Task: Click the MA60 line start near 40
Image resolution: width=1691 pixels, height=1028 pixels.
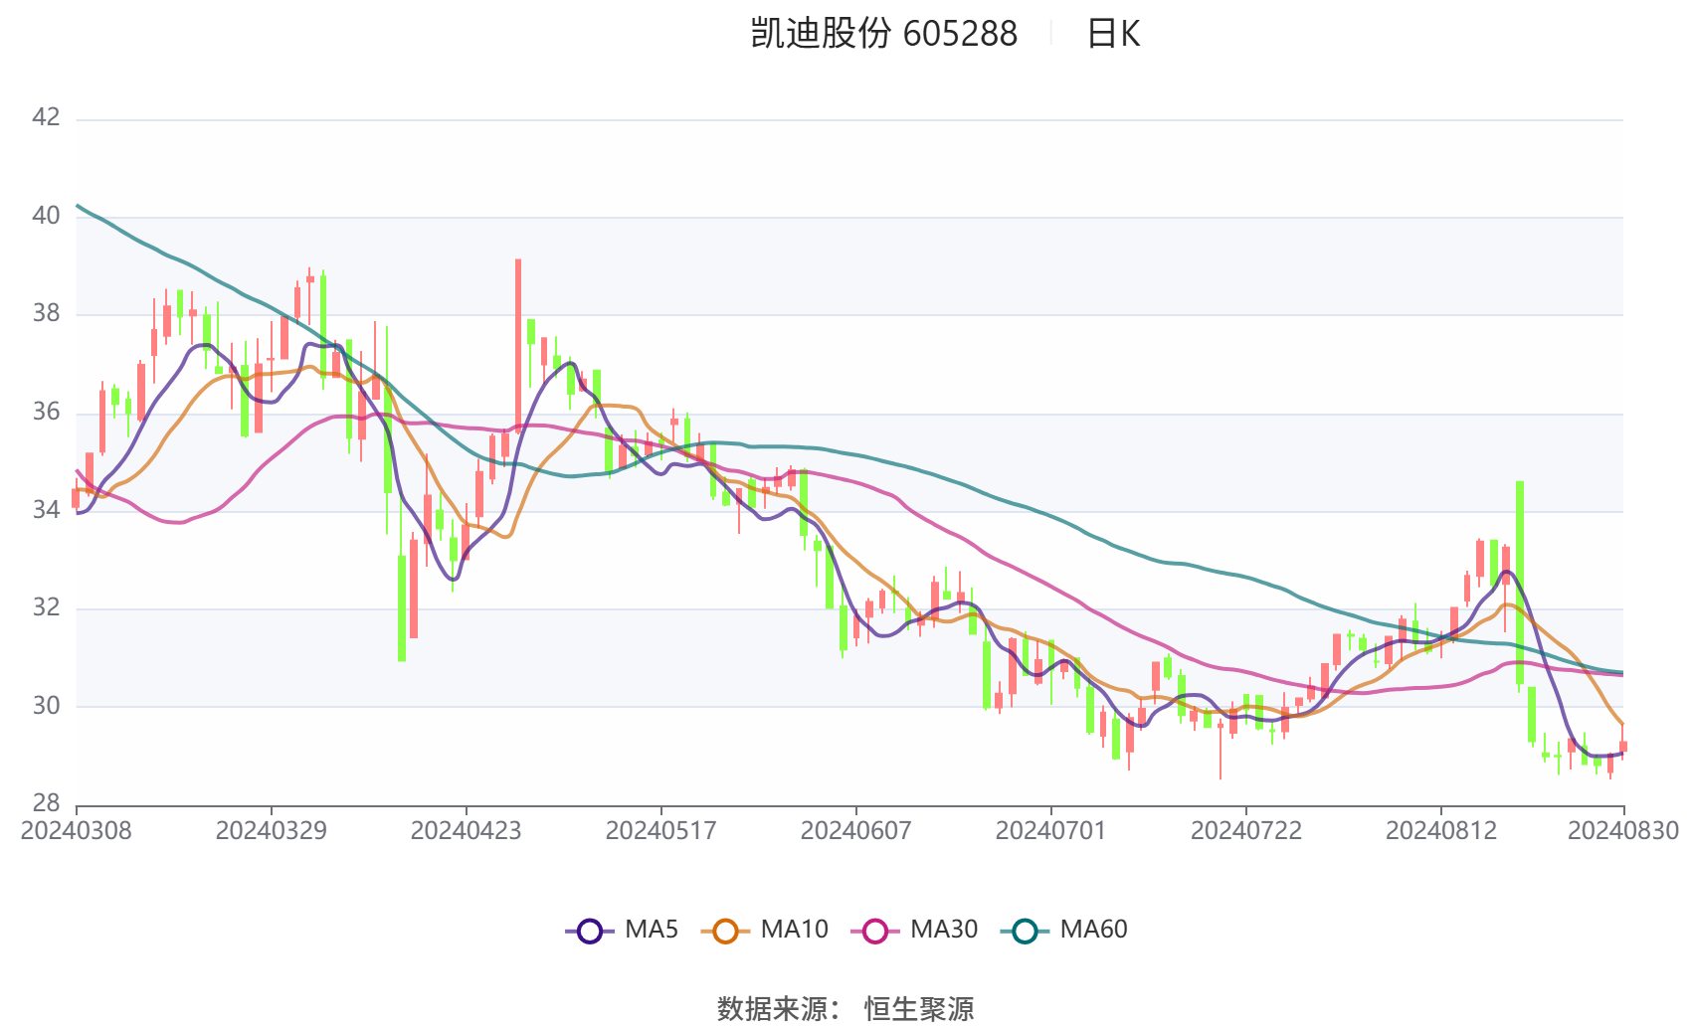Action: coord(79,206)
